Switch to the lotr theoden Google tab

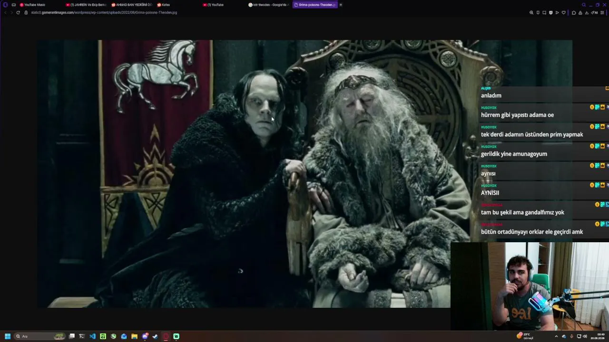click(269, 5)
